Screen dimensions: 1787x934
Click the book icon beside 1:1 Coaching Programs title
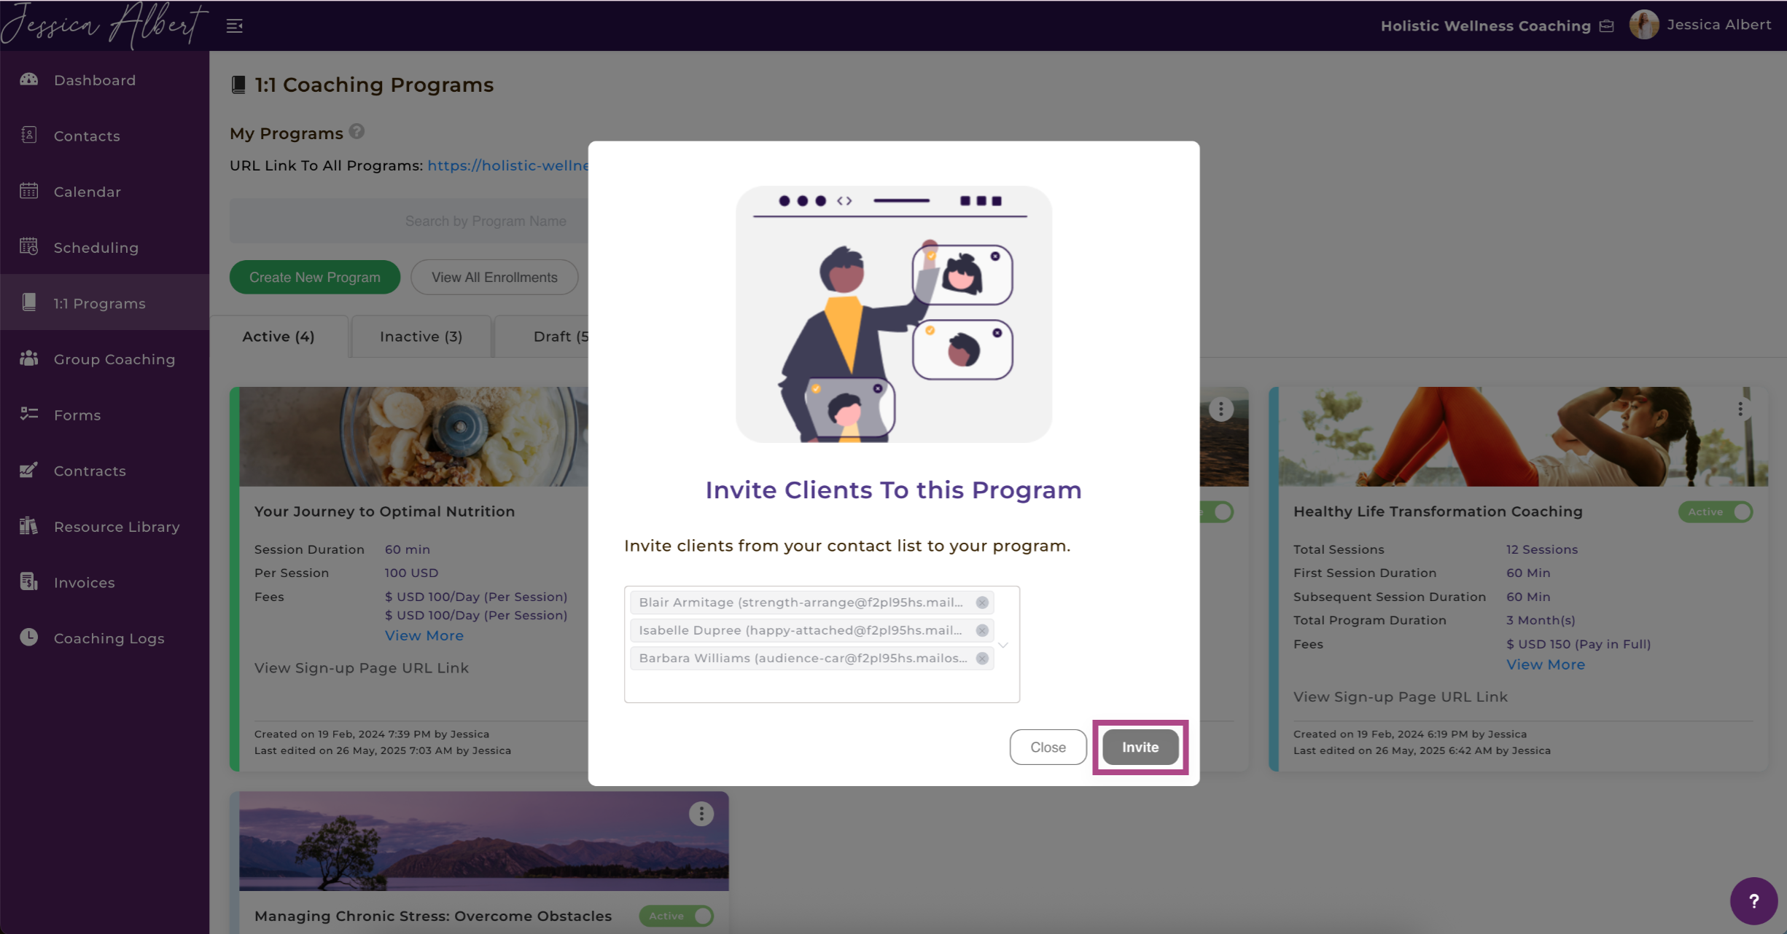pos(238,85)
